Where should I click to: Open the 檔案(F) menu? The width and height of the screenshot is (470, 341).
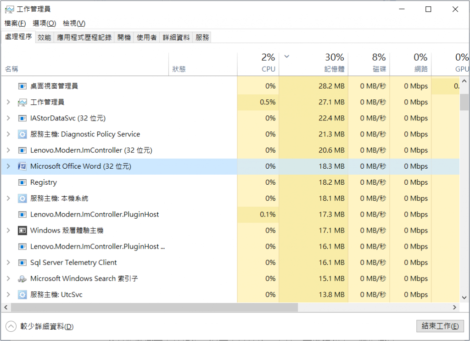15,23
